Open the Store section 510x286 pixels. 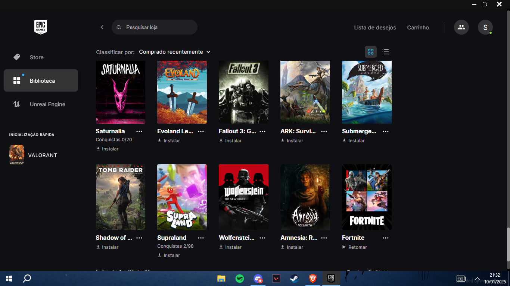tap(41, 57)
